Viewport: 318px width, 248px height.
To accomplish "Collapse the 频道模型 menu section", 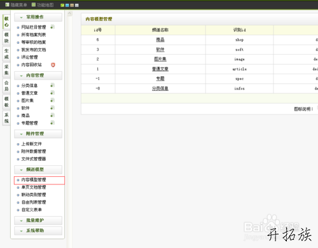I will click(x=38, y=170).
